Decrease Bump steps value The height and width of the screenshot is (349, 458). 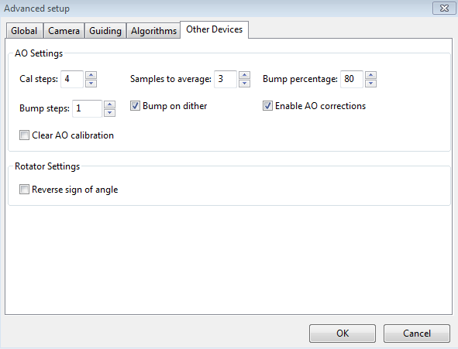click(110, 112)
